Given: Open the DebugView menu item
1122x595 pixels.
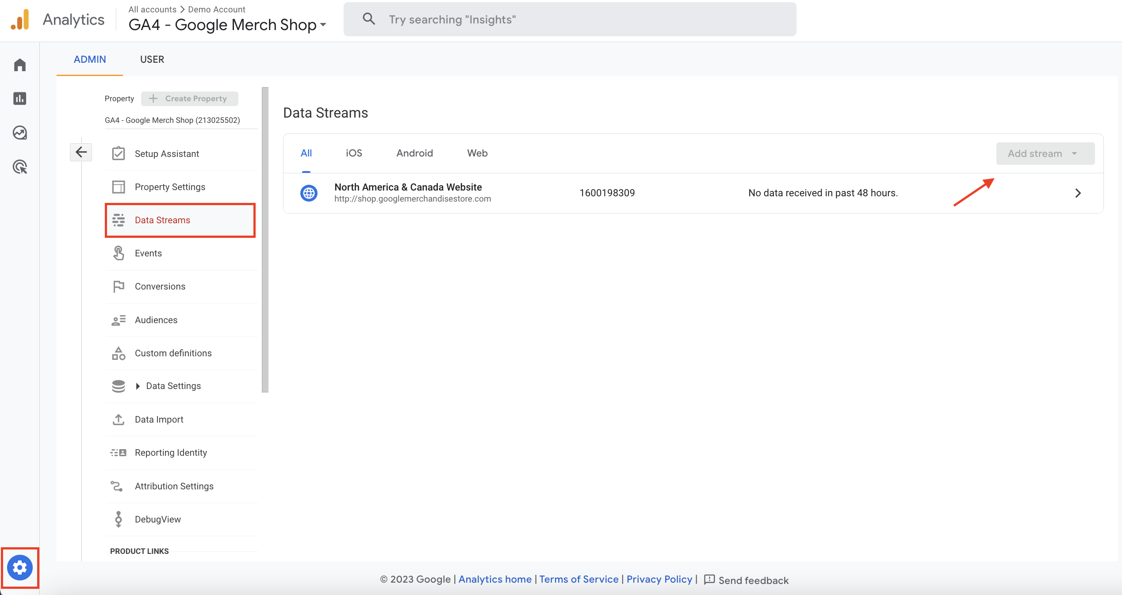Looking at the screenshot, I should pos(181,519).
